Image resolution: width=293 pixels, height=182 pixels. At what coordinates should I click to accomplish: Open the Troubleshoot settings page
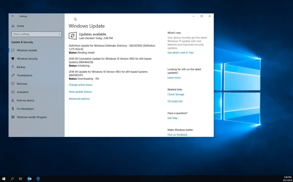tap(25, 75)
